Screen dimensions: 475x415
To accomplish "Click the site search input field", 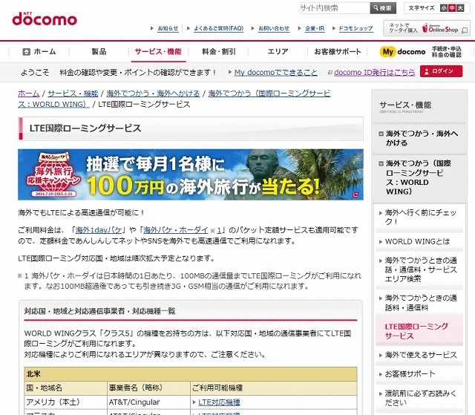I will click(x=335, y=8).
